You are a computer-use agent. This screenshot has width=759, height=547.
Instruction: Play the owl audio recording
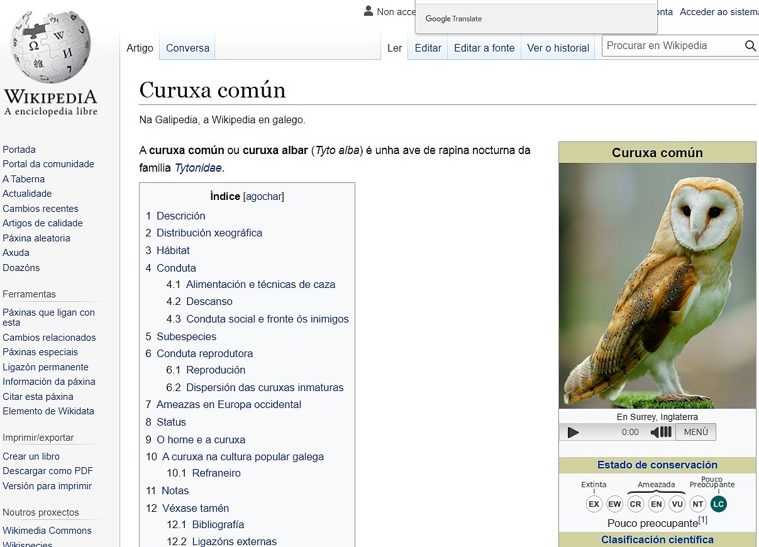pos(573,432)
